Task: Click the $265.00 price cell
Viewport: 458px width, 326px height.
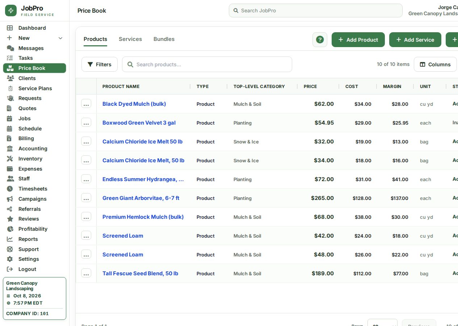Action: (322, 198)
